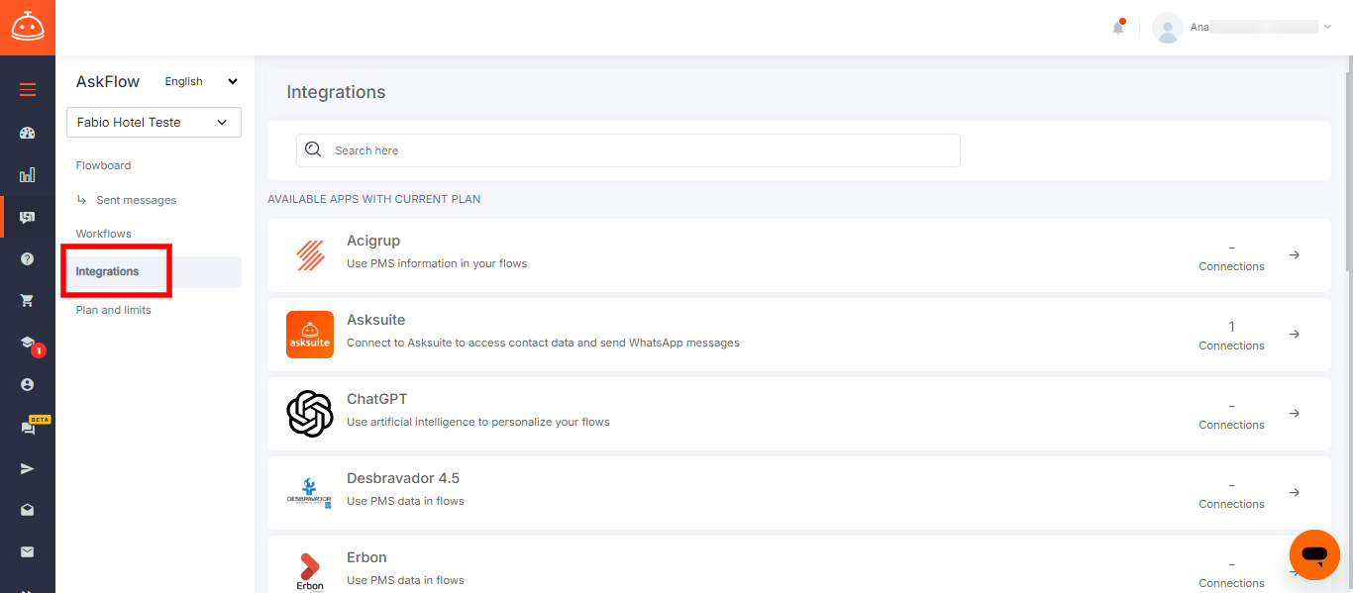This screenshot has width=1353, height=593.
Task: Click the "Integrations" page heading
Action: pyautogui.click(x=336, y=92)
